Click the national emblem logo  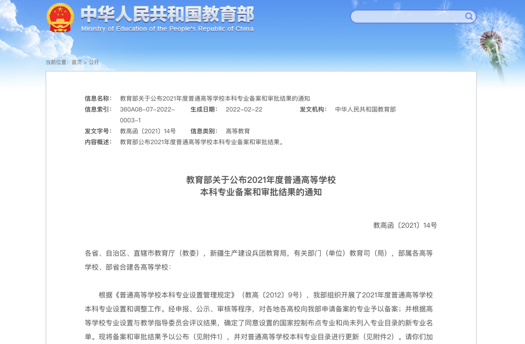[60, 18]
